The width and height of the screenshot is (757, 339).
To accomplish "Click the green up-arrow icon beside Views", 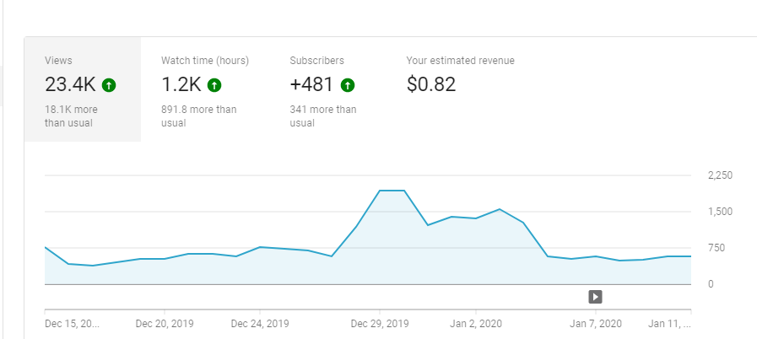I will (x=109, y=86).
